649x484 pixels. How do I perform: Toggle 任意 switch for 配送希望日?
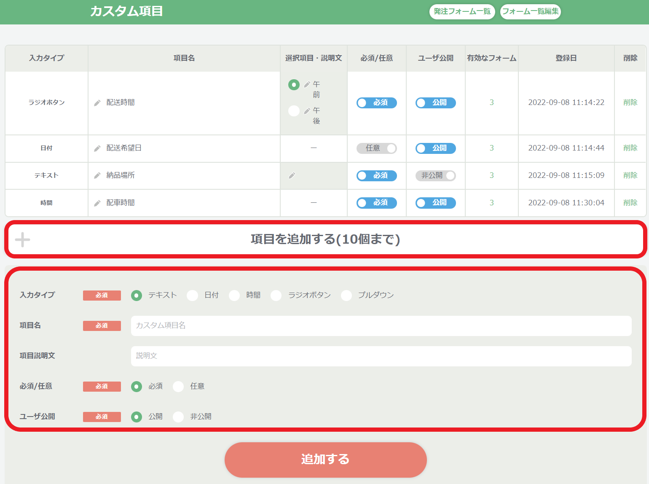point(377,148)
